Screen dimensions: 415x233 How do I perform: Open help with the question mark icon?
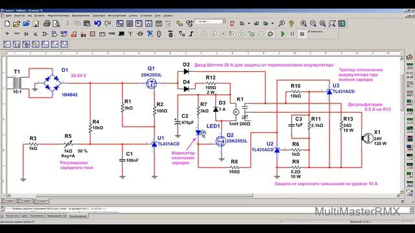click(291, 23)
